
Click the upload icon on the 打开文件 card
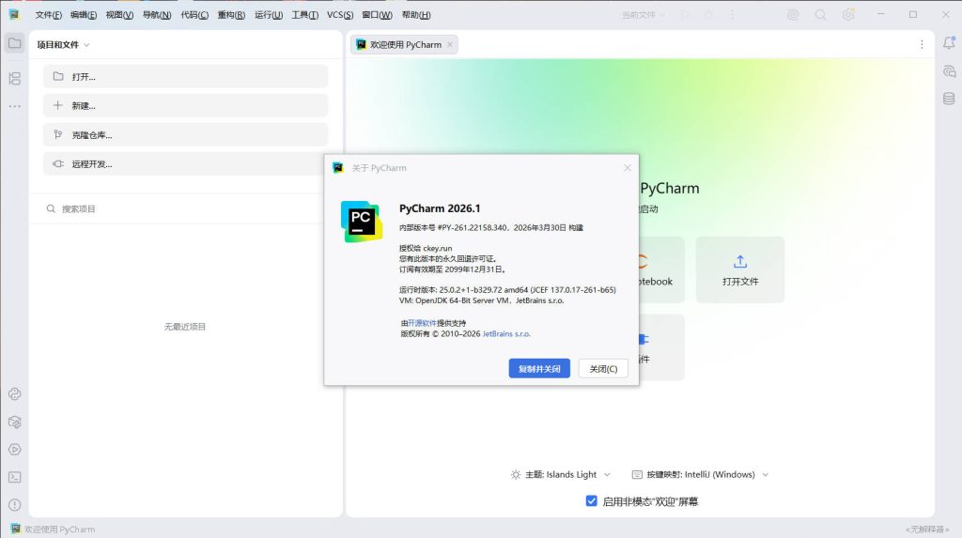pyautogui.click(x=740, y=262)
